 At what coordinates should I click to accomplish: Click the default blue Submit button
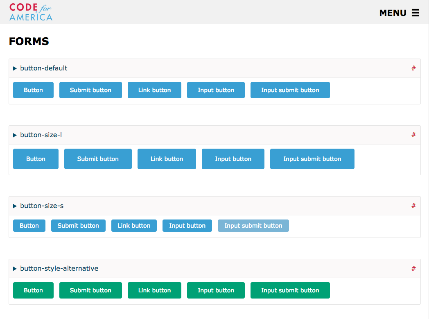(90, 90)
